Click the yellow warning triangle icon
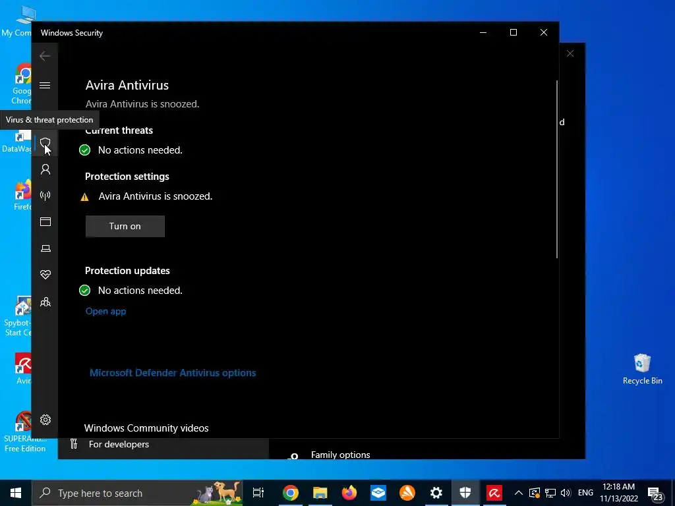Viewport: 675px width, 506px height. tap(85, 197)
